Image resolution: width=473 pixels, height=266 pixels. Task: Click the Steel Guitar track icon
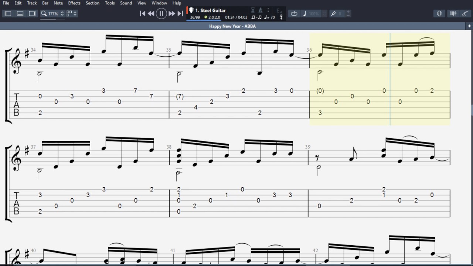(x=191, y=10)
